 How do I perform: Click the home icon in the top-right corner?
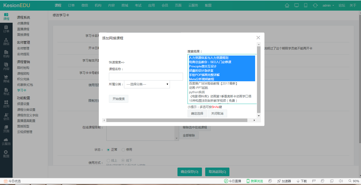pos(287,5)
